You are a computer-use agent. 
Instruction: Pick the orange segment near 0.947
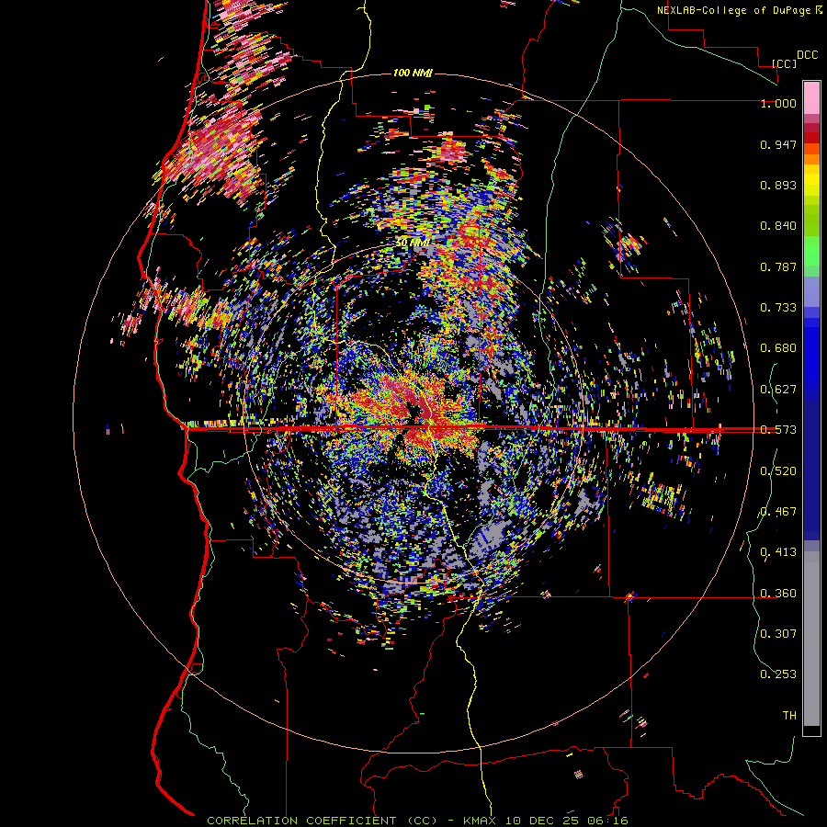(x=811, y=149)
